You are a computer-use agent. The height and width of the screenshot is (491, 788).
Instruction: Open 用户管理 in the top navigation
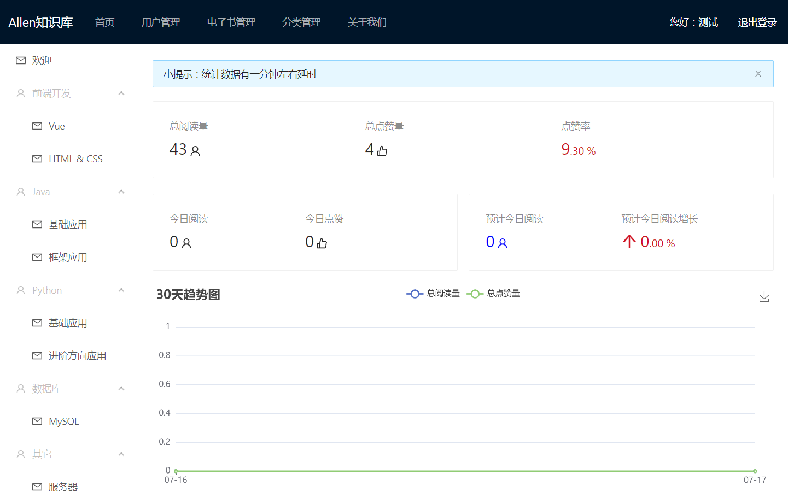click(x=161, y=22)
